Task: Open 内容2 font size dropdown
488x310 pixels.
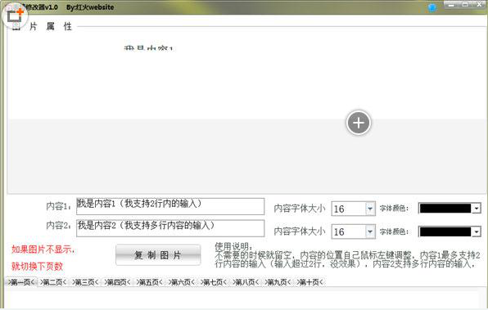Action: pos(370,231)
